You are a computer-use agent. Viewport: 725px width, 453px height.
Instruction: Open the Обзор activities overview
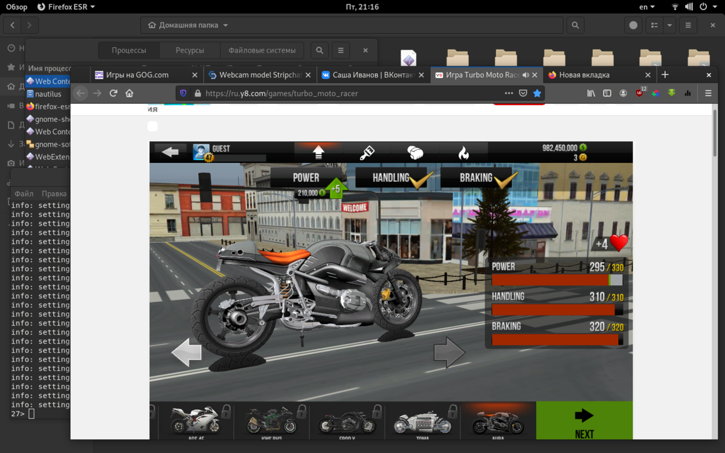(x=16, y=7)
